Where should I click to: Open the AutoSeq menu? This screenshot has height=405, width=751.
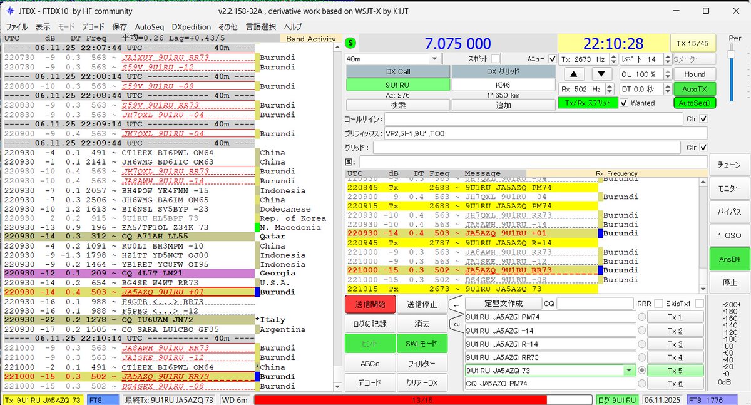(x=149, y=27)
